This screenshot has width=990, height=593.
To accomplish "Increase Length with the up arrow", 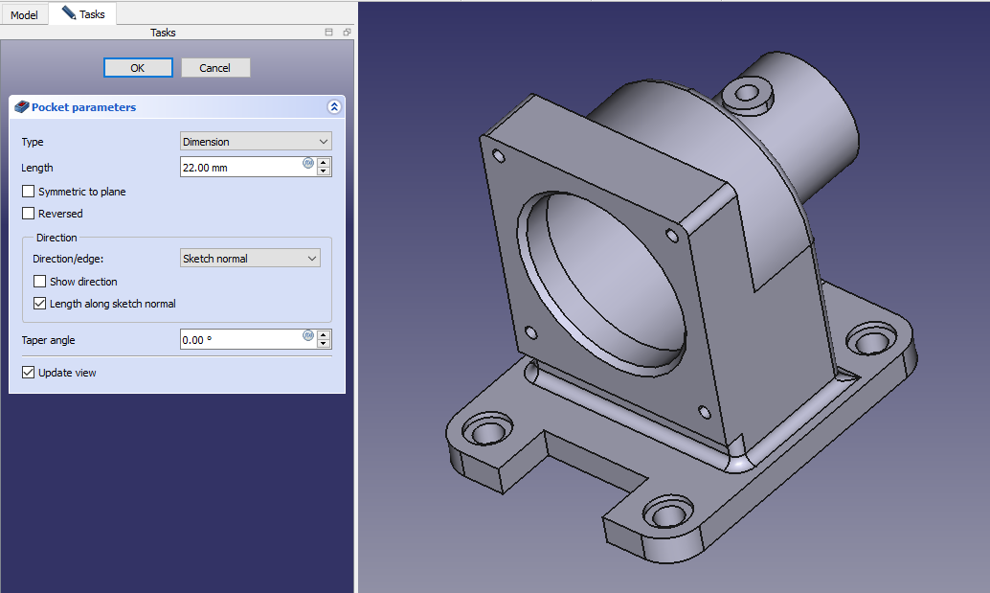I will (x=324, y=162).
